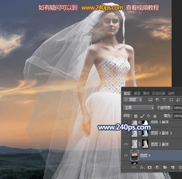Select layer thumbnail of 图层 2 副本 2
The width and height of the screenshot is (182, 179).
tap(134, 133)
